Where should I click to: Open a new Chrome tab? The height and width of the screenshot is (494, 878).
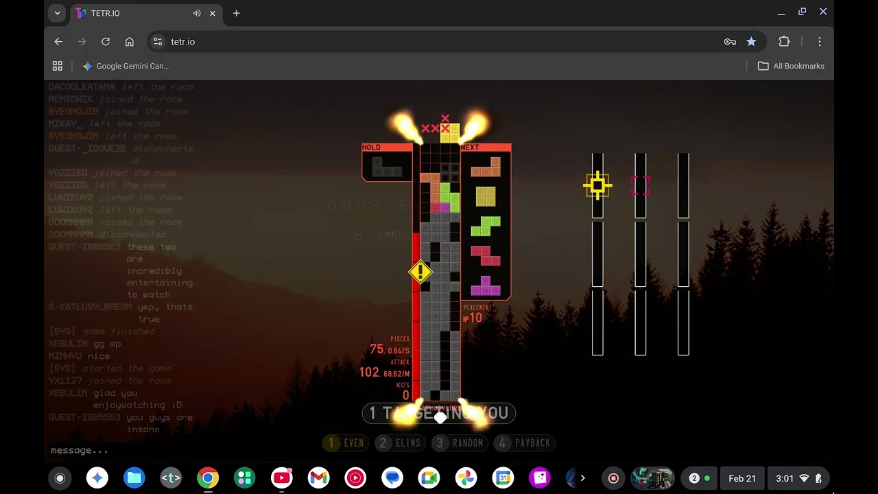point(236,13)
